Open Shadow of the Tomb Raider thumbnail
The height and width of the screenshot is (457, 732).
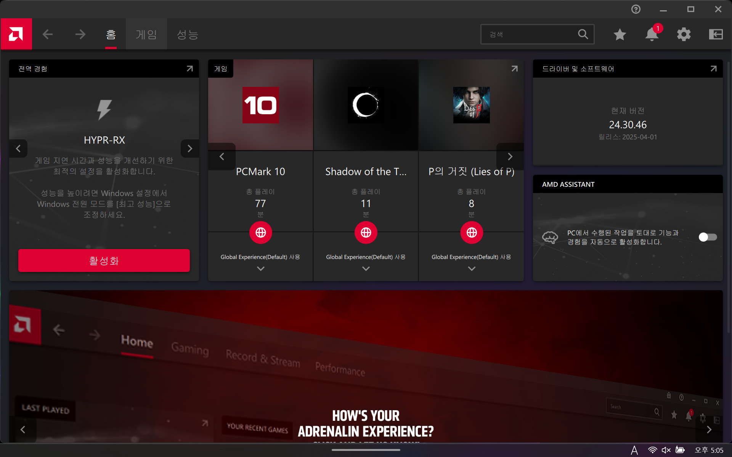coord(366,105)
